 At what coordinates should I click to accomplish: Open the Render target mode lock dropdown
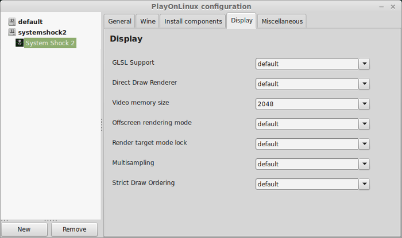364,144
